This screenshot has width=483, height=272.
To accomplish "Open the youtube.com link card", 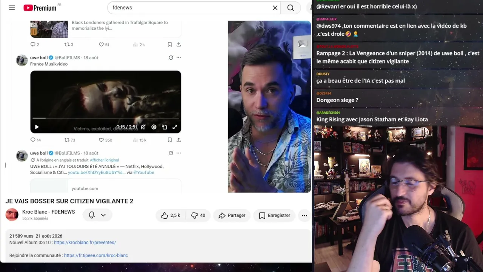I will (106, 186).
